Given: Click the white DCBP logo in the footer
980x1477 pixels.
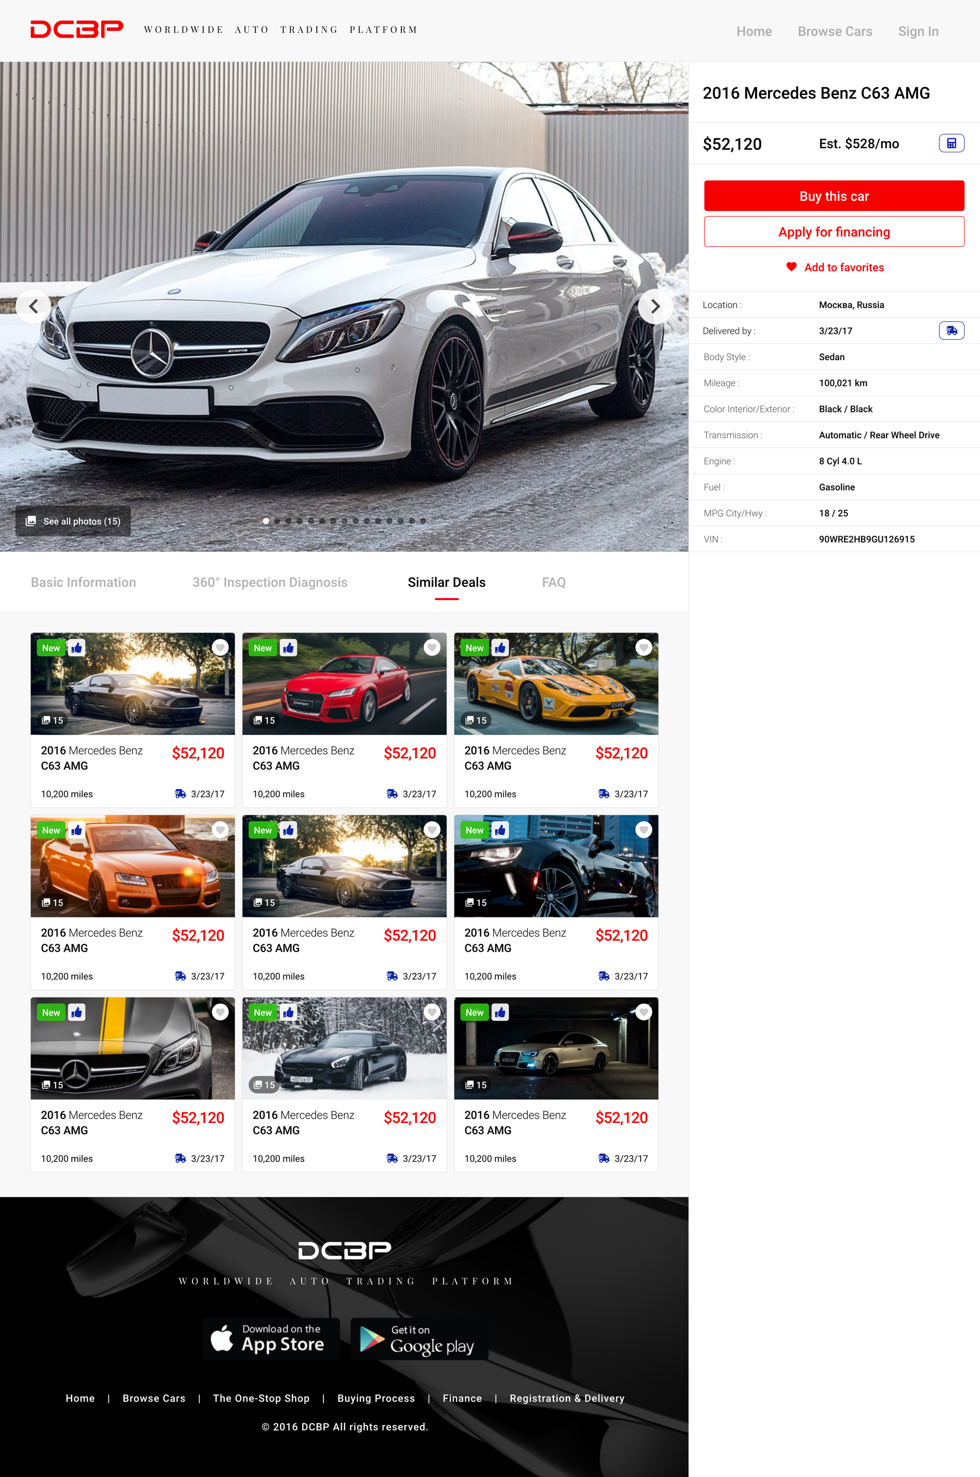Looking at the screenshot, I should click(345, 1250).
